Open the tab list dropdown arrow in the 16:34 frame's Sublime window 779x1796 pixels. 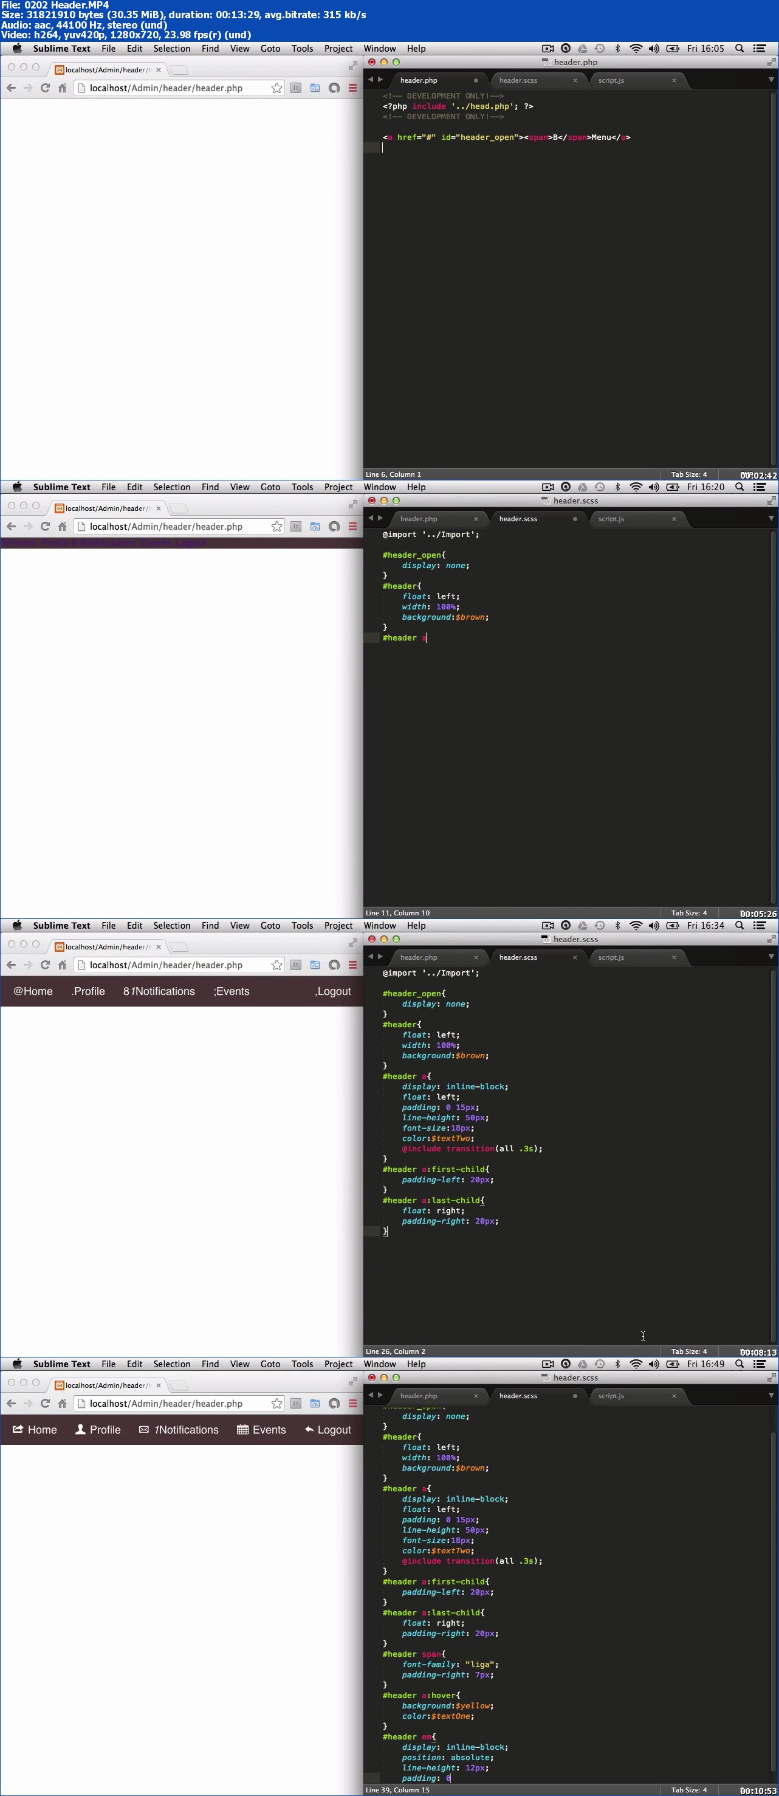(x=771, y=957)
